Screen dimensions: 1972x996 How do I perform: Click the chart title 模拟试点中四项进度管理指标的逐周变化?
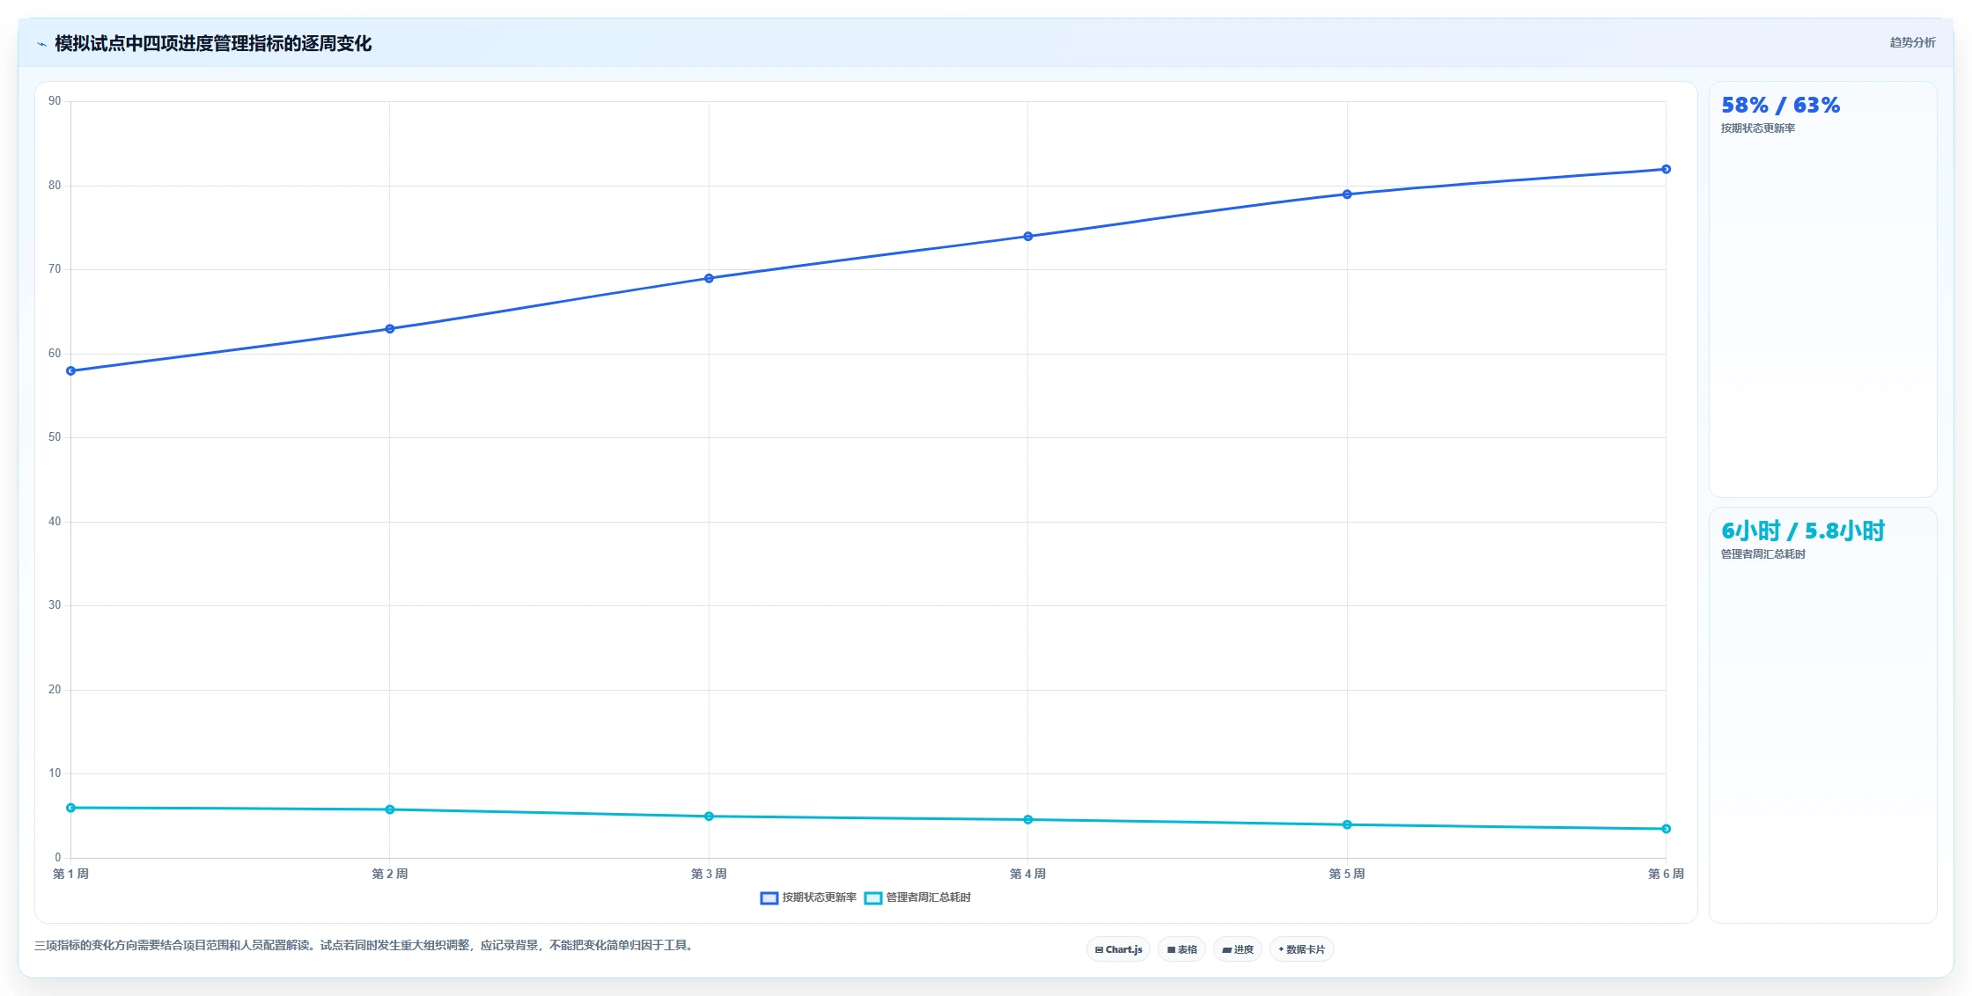click(213, 44)
